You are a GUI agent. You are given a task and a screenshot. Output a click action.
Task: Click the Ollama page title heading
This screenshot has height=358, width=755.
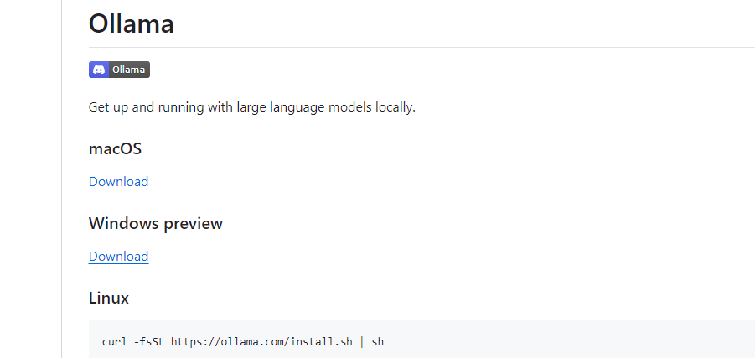131,23
